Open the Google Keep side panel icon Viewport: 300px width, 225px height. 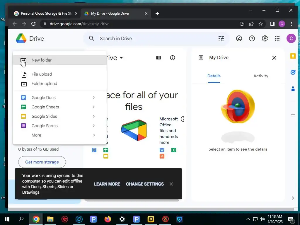(293, 56)
